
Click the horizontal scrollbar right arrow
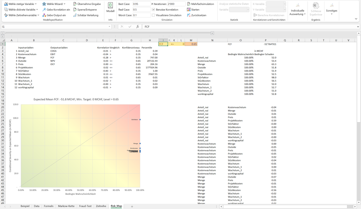coord(355,206)
